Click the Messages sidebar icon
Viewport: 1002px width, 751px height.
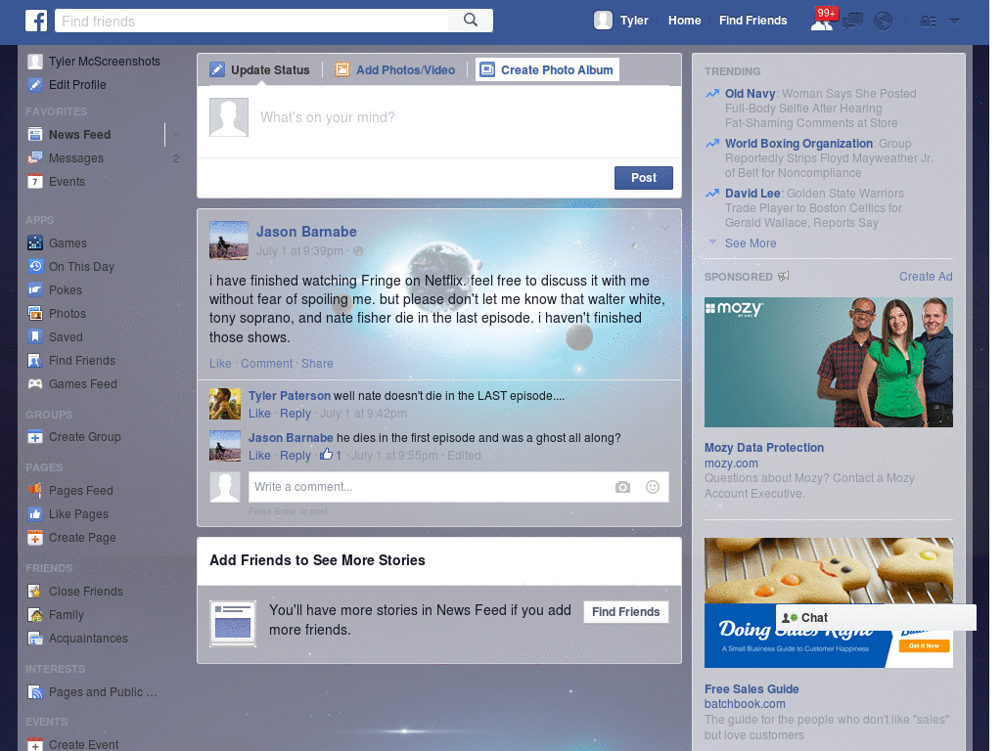point(35,158)
